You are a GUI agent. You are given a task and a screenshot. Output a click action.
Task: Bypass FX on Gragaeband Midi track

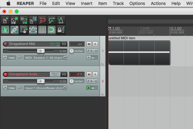pos(96,51)
